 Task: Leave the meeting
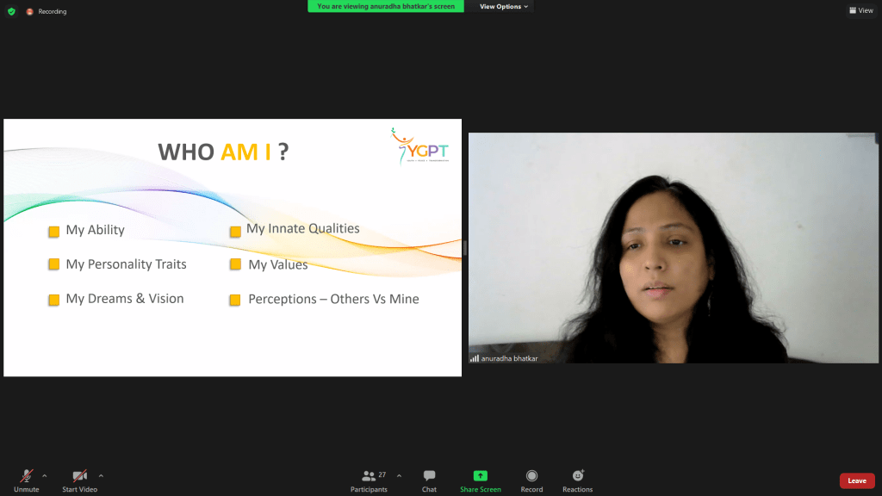pyautogui.click(x=857, y=480)
